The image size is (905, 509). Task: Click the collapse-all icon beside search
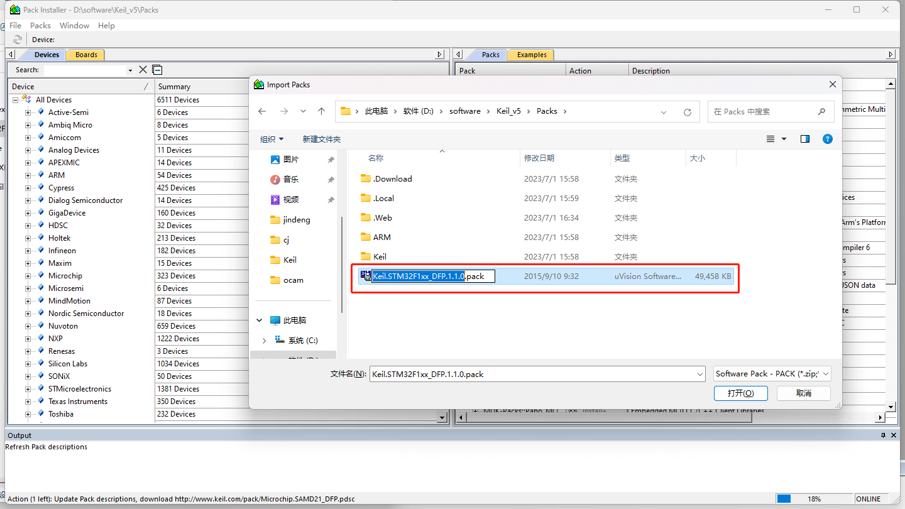[x=157, y=70]
